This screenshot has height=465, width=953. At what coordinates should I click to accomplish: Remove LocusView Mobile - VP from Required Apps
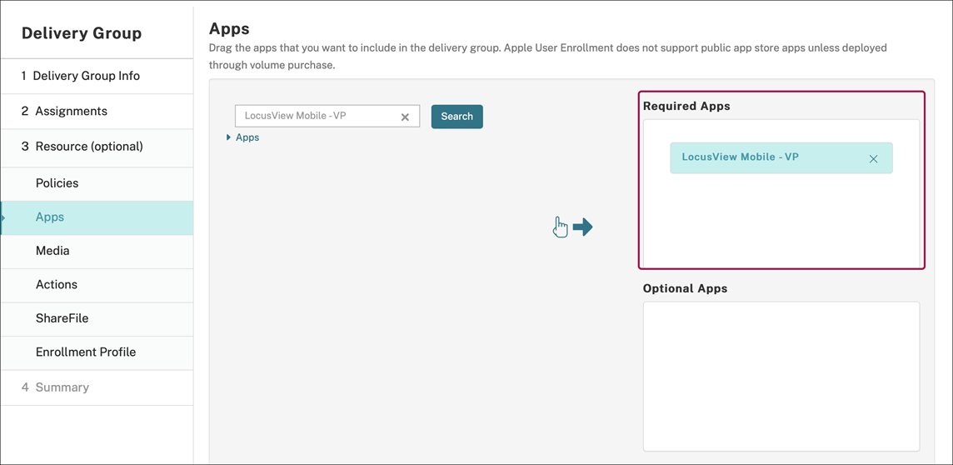873,158
